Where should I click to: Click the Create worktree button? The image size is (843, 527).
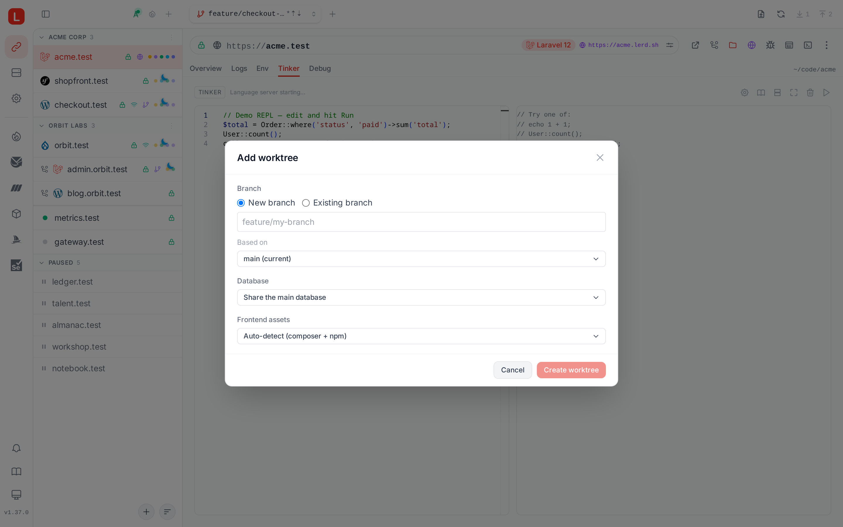pos(571,370)
